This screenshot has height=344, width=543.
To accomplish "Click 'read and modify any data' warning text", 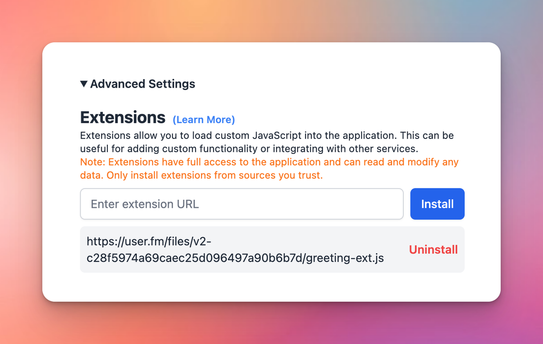I will [x=405, y=162].
